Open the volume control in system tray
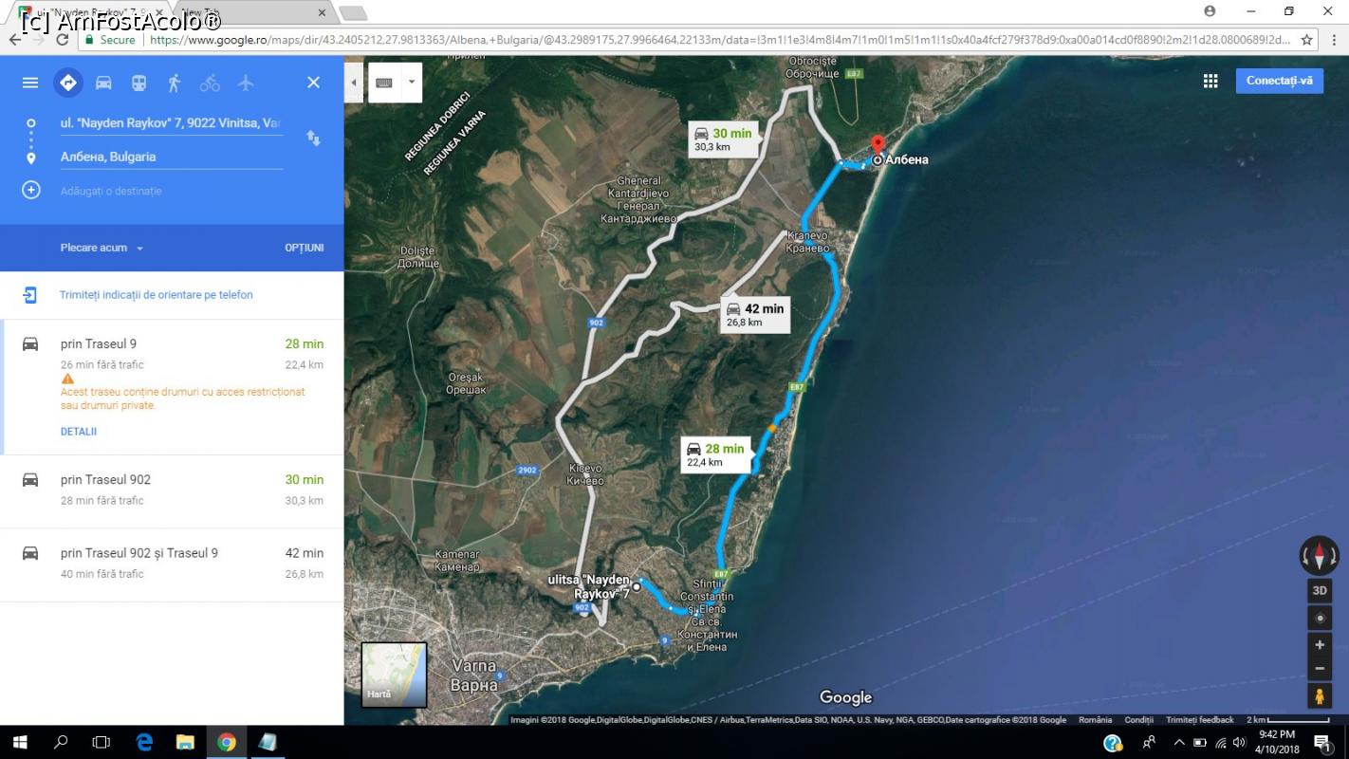Image resolution: width=1349 pixels, height=759 pixels. [1239, 742]
